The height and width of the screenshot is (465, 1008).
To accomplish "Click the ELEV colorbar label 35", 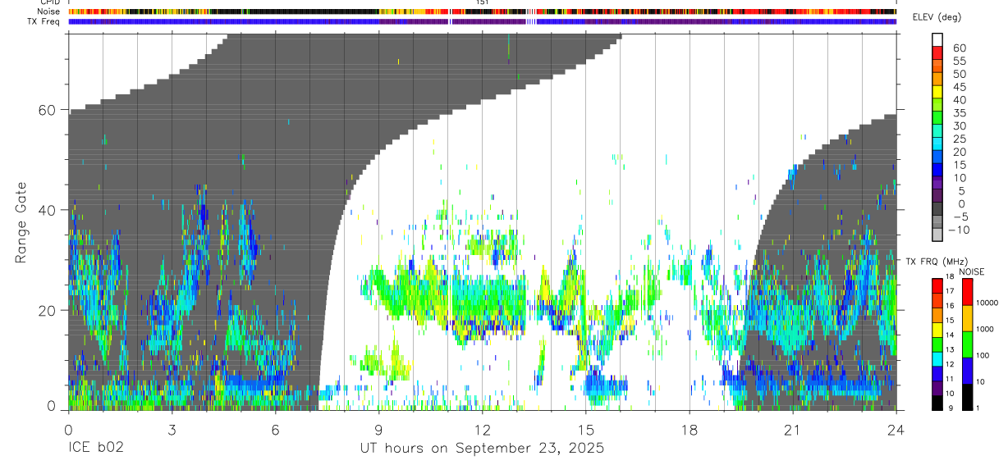I will pos(958,113).
